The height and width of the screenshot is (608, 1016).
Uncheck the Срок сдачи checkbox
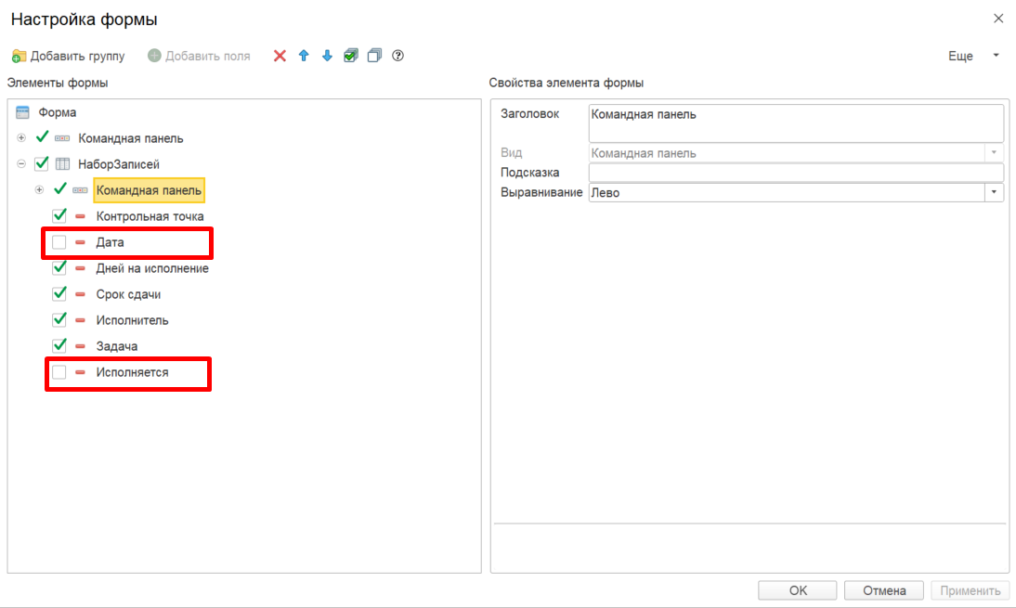[59, 294]
